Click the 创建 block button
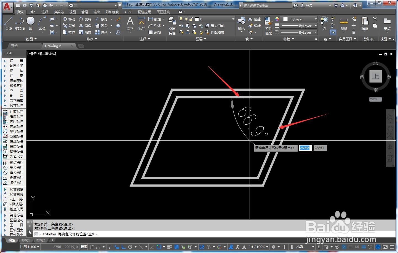The width and height of the screenshot is (398, 253). click(x=254, y=19)
